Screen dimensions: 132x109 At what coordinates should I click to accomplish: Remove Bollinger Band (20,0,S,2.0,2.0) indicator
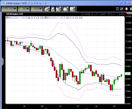[7, 18]
